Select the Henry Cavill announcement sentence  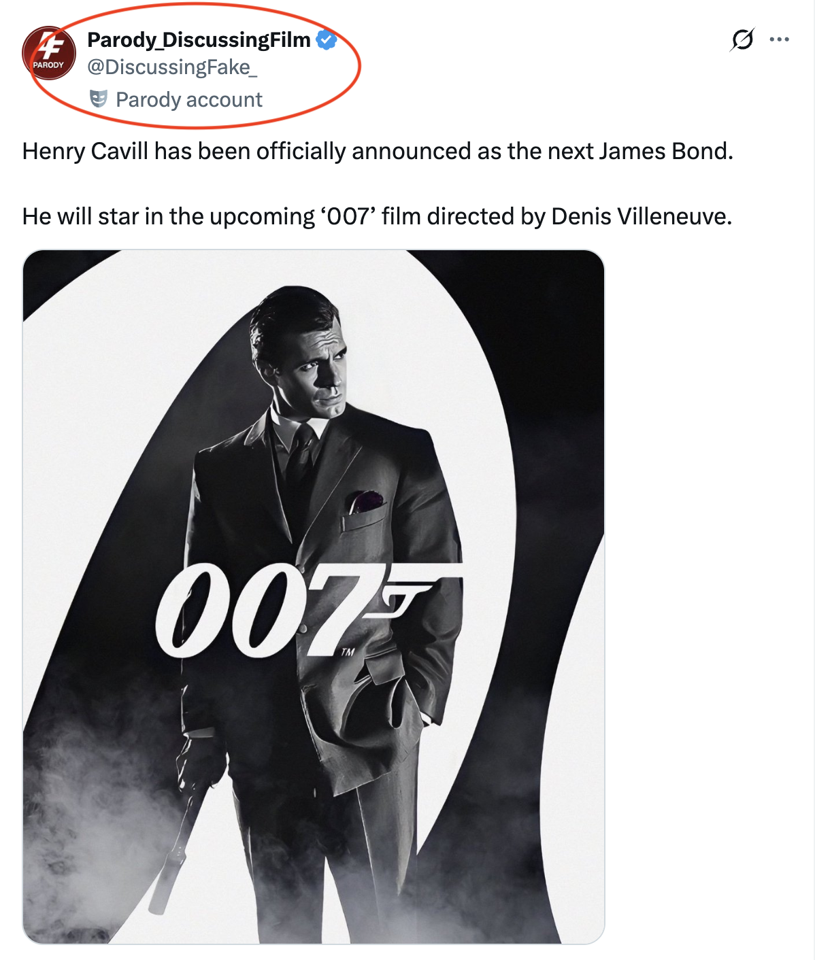tap(378, 151)
